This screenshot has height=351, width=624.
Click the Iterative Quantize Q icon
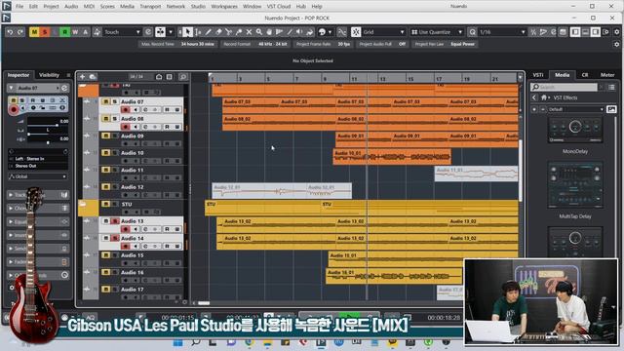[x=472, y=32]
